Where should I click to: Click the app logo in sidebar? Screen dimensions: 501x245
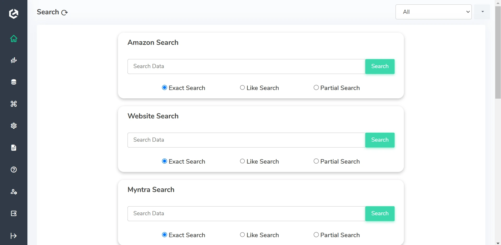[14, 14]
